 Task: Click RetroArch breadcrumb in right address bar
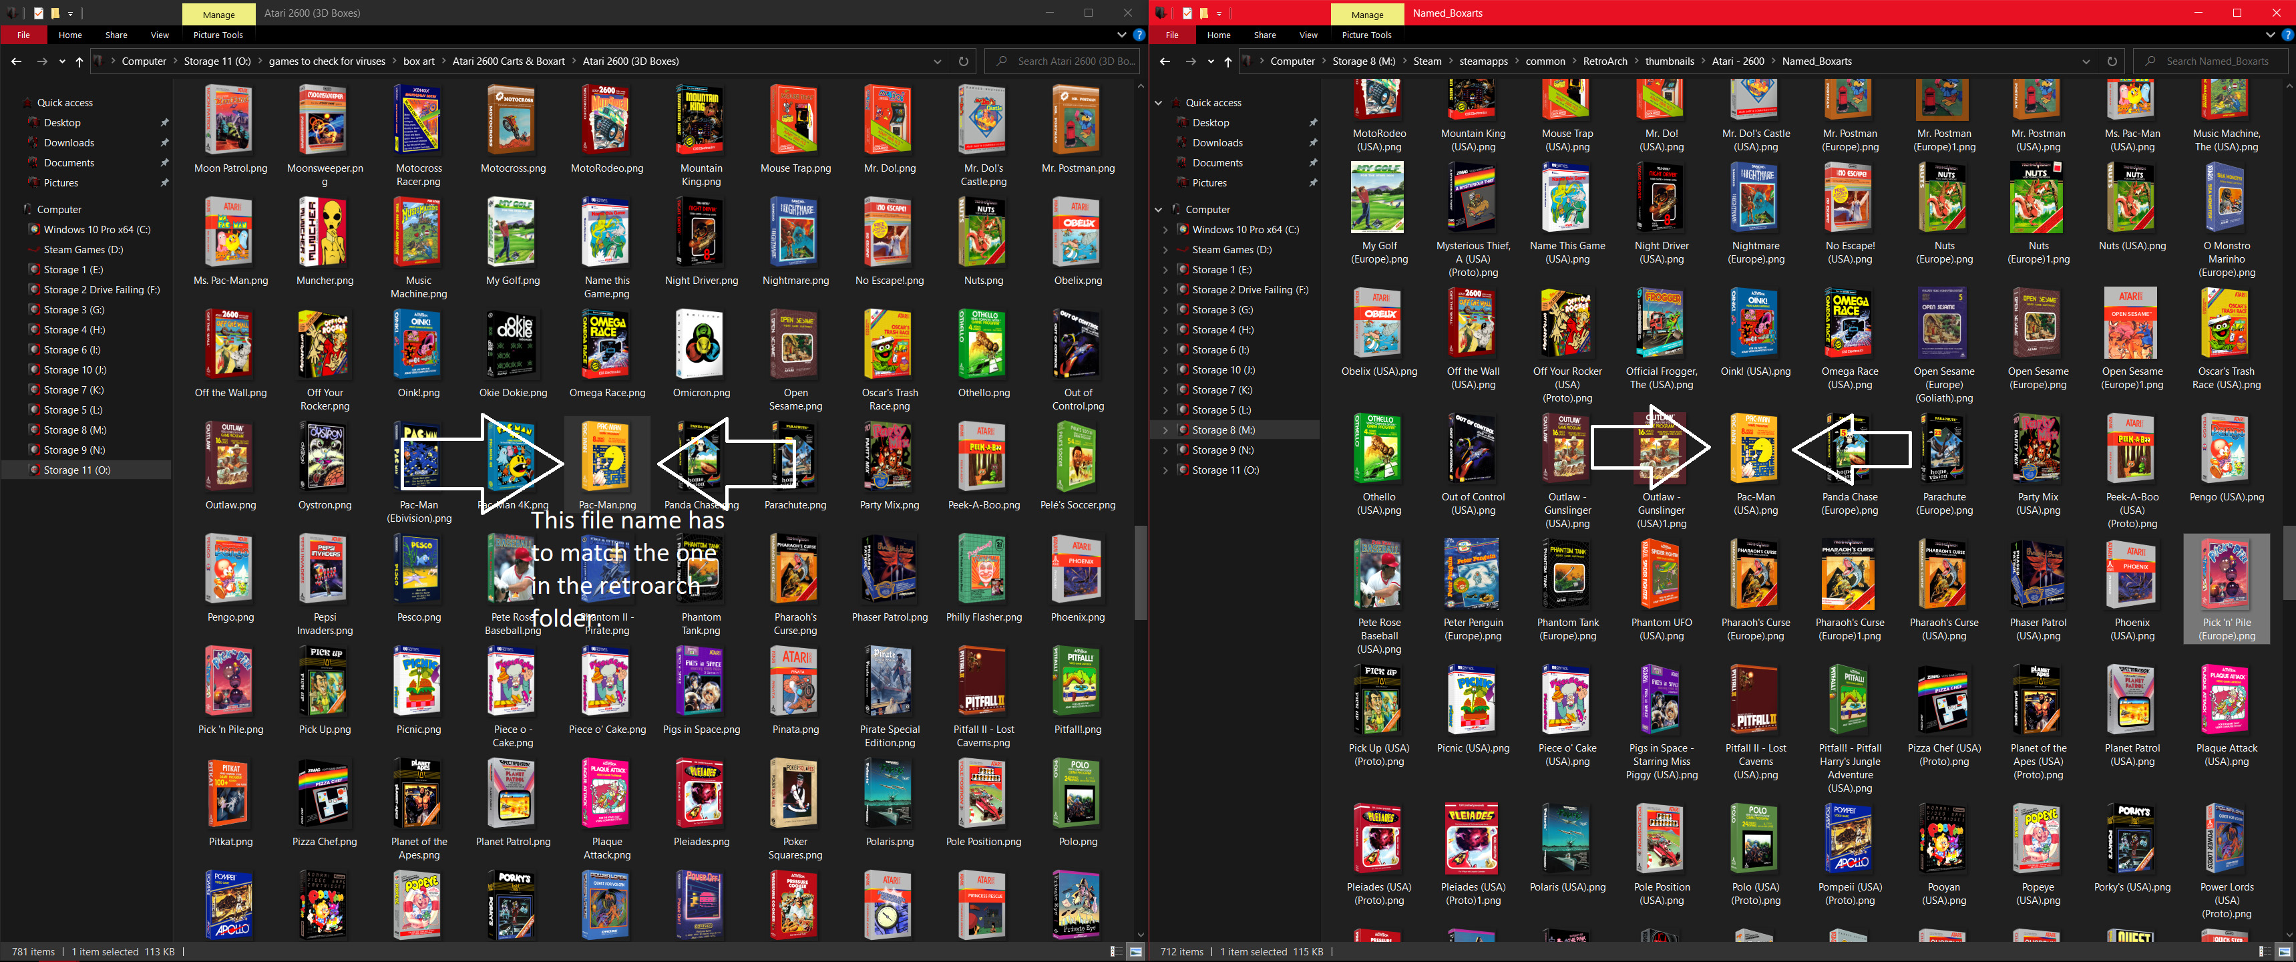[x=1604, y=61]
